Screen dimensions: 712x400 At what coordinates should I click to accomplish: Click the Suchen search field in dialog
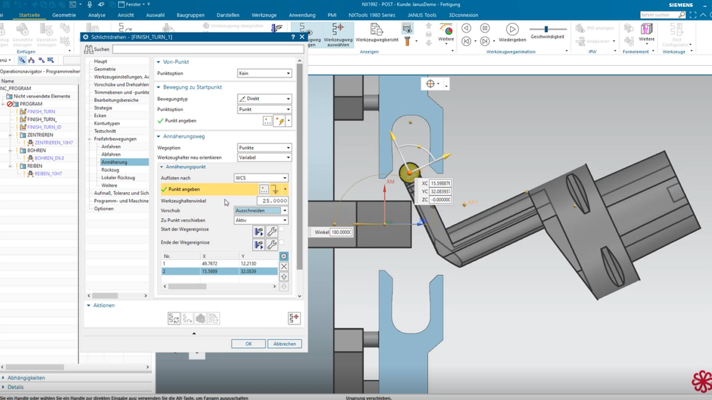point(208,49)
